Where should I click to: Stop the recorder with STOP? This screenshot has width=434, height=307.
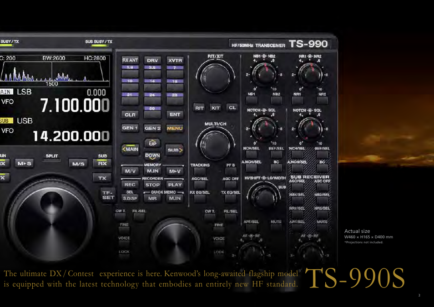click(152, 185)
